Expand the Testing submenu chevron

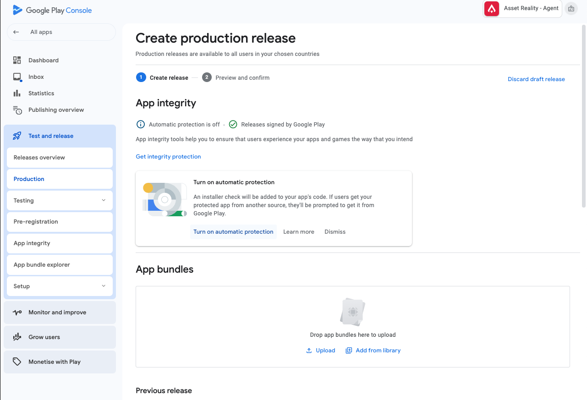pos(103,201)
